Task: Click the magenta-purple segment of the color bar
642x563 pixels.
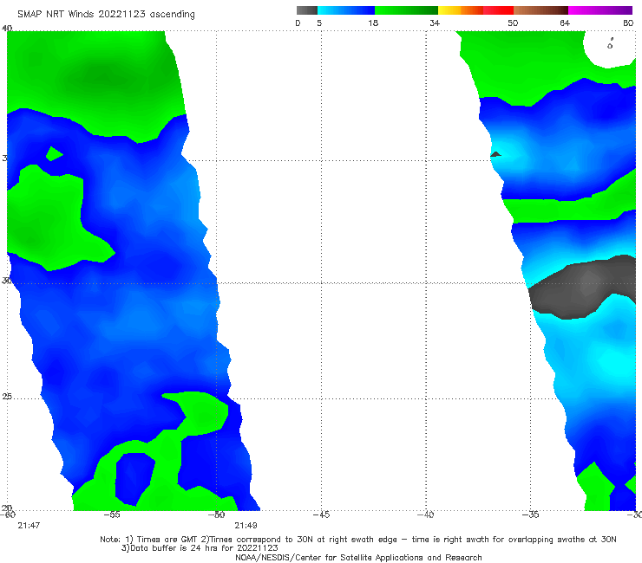Action: coord(600,10)
